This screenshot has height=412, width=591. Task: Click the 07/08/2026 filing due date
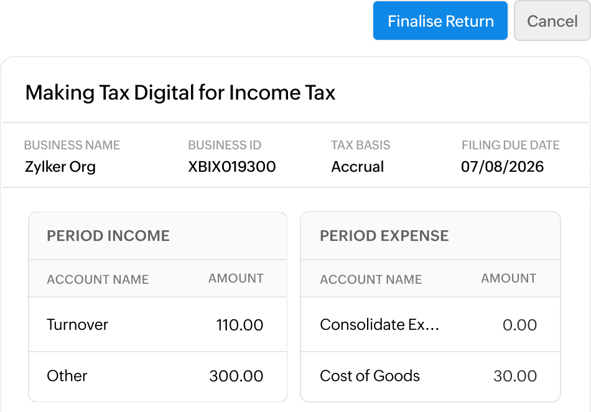pos(503,167)
